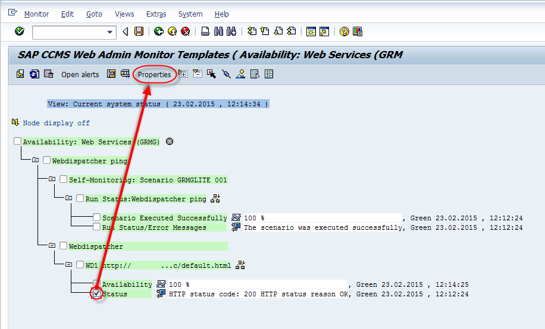Collapse the Run Status:Webdispatcher ping folder
Viewport: 545px width, 329px height.
point(68,198)
